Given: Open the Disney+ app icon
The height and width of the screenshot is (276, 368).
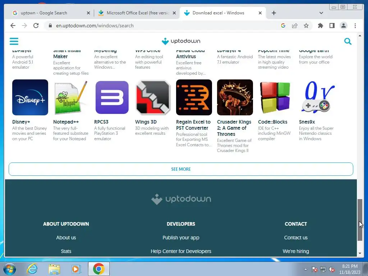Looking at the screenshot, I should tap(30, 97).
